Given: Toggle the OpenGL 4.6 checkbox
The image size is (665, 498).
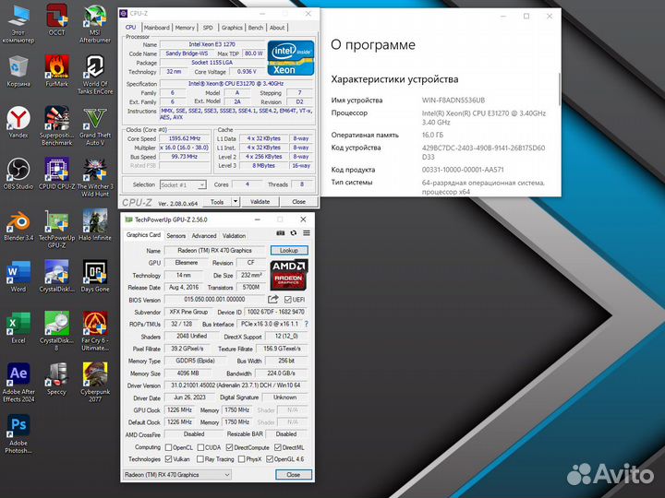Looking at the screenshot, I should [x=270, y=459].
